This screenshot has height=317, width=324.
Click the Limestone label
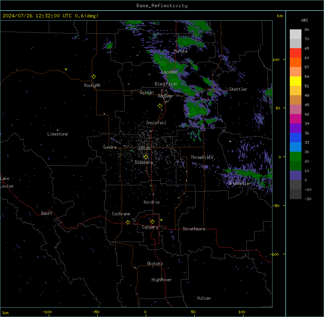(58, 134)
